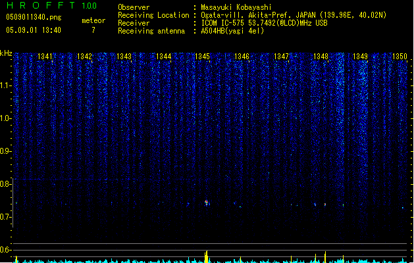Click the tallest yellow power spike near 1345

(206, 256)
